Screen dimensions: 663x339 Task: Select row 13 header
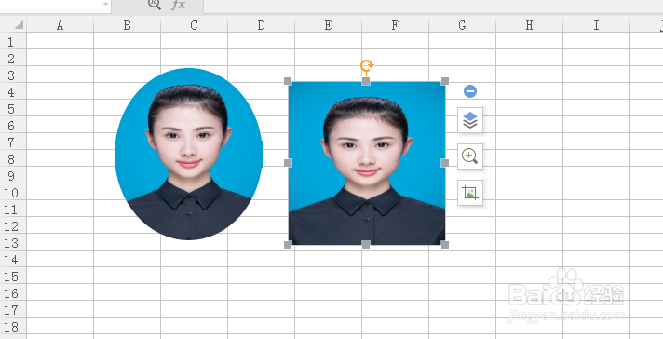click(x=13, y=242)
